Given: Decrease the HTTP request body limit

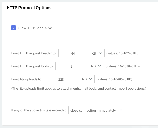Looking at the screenshot, I should (x=60, y=66).
